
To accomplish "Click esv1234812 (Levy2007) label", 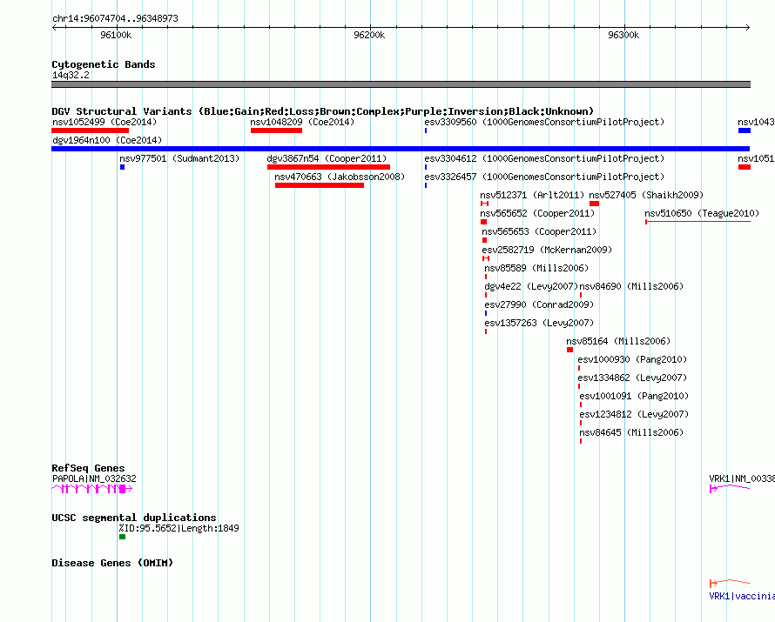I will (x=634, y=414).
